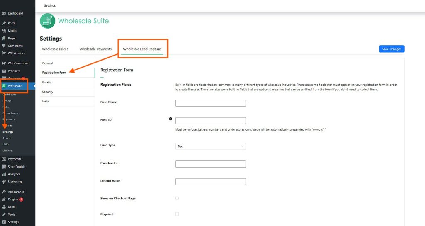Enable Show on Checkout Page checkbox

(177, 198)
